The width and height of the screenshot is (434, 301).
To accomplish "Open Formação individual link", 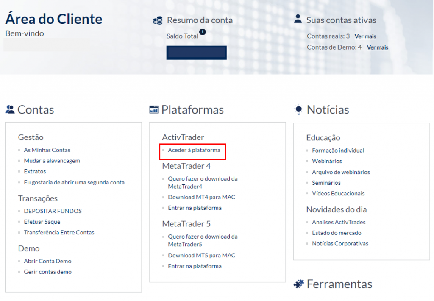I will click(x=338, y=150).
